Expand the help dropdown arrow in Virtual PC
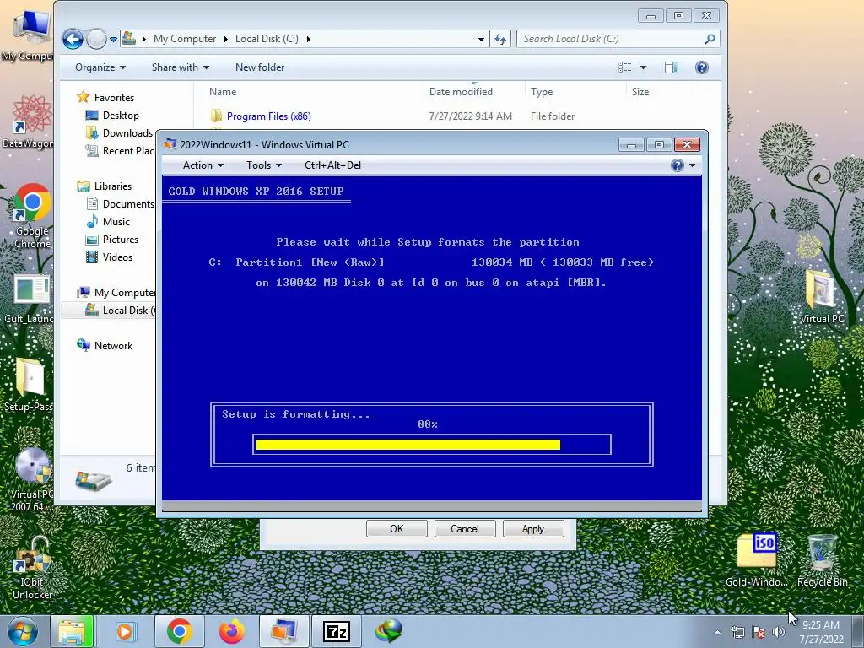Screen dimensions: 864x648 (x=692, y=165)
